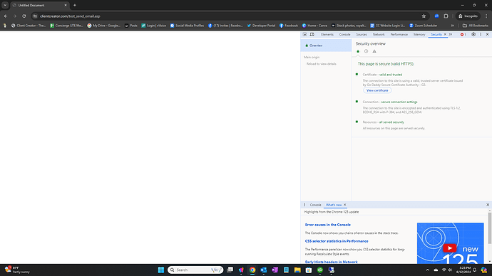Image resolution: width=492 pixels, height=276 pixels.
Task: Expand more DevTools tabs chevron
Action: 451,34
